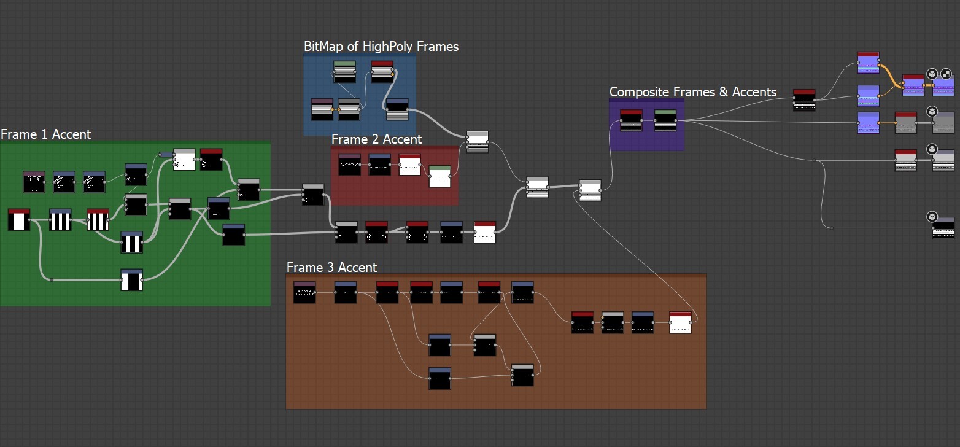Select the purple-header node in BitMap frame
960x447 pixels.
click(x=322, y=109)
